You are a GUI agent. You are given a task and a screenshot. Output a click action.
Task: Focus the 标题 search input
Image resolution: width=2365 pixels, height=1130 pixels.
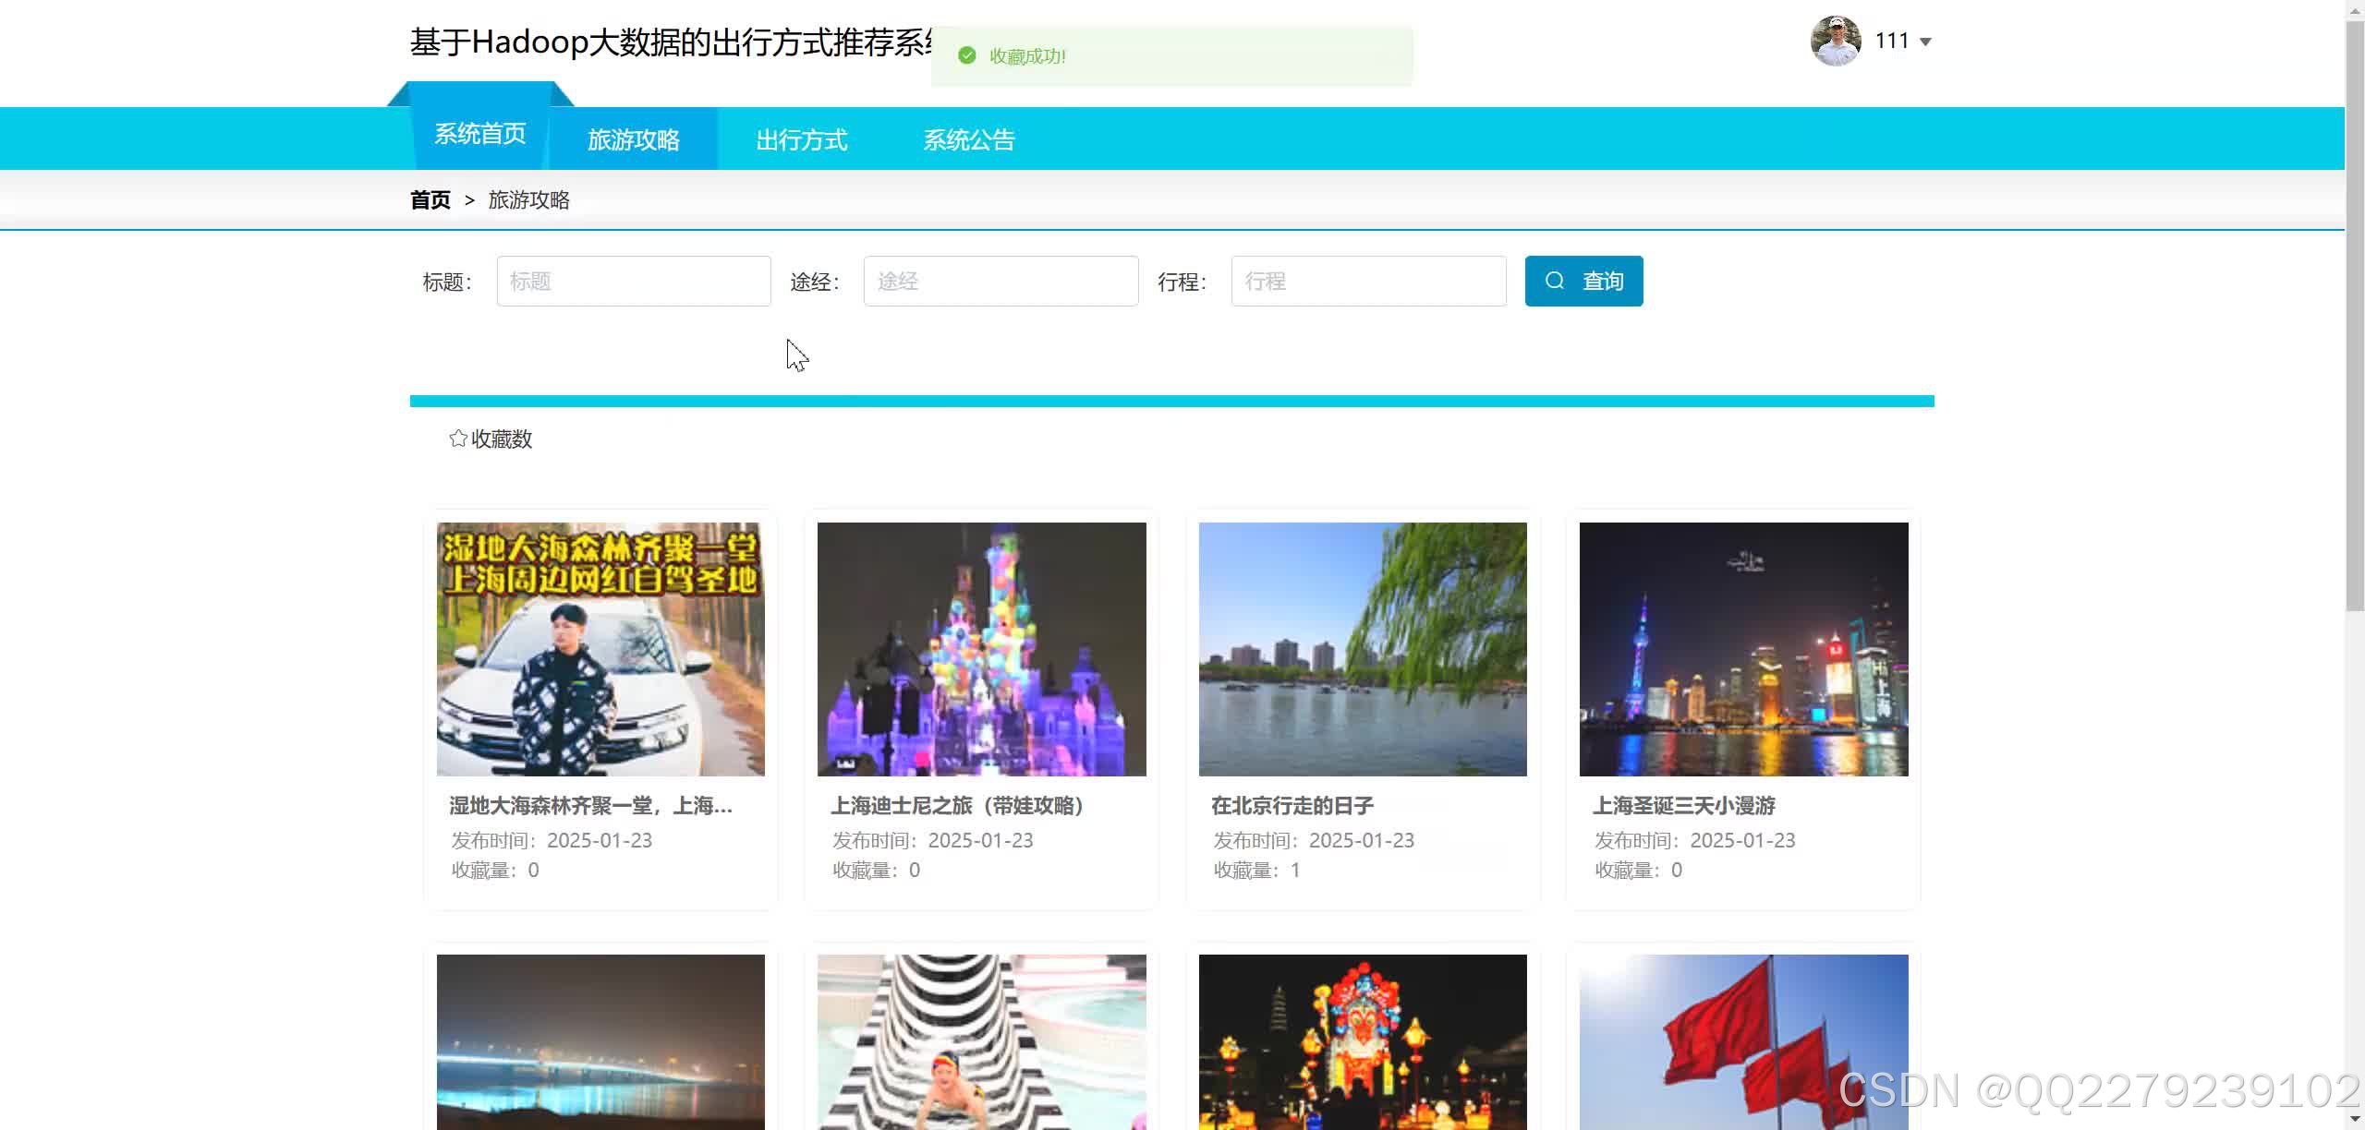coord(634,281)
